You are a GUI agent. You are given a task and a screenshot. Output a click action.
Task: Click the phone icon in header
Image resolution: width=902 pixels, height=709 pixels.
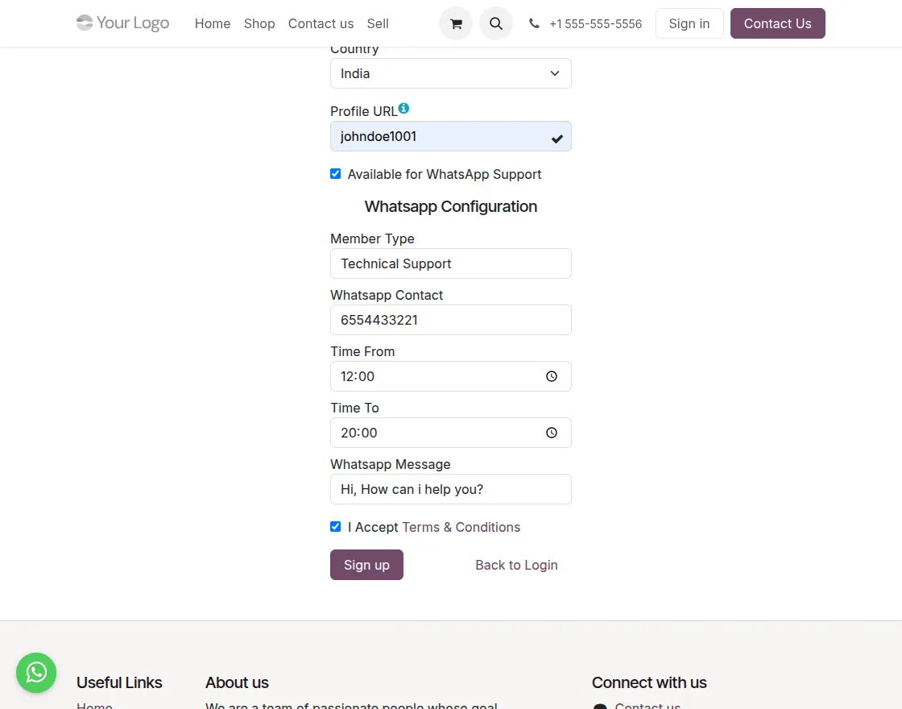[534, 24]
